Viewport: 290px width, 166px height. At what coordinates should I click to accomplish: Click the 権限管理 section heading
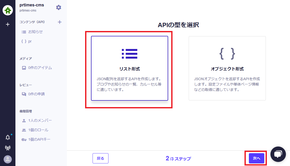pos(26,111)
